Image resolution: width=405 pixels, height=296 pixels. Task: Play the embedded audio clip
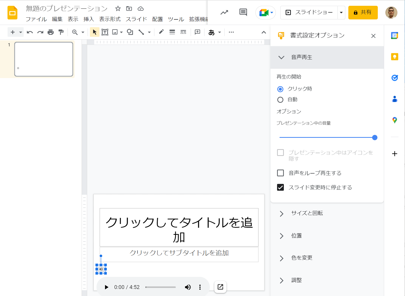106,287
